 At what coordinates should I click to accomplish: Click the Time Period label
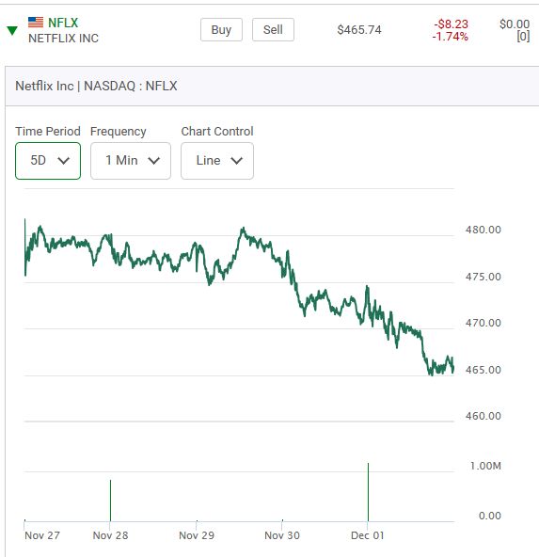[x=48, y=132]
